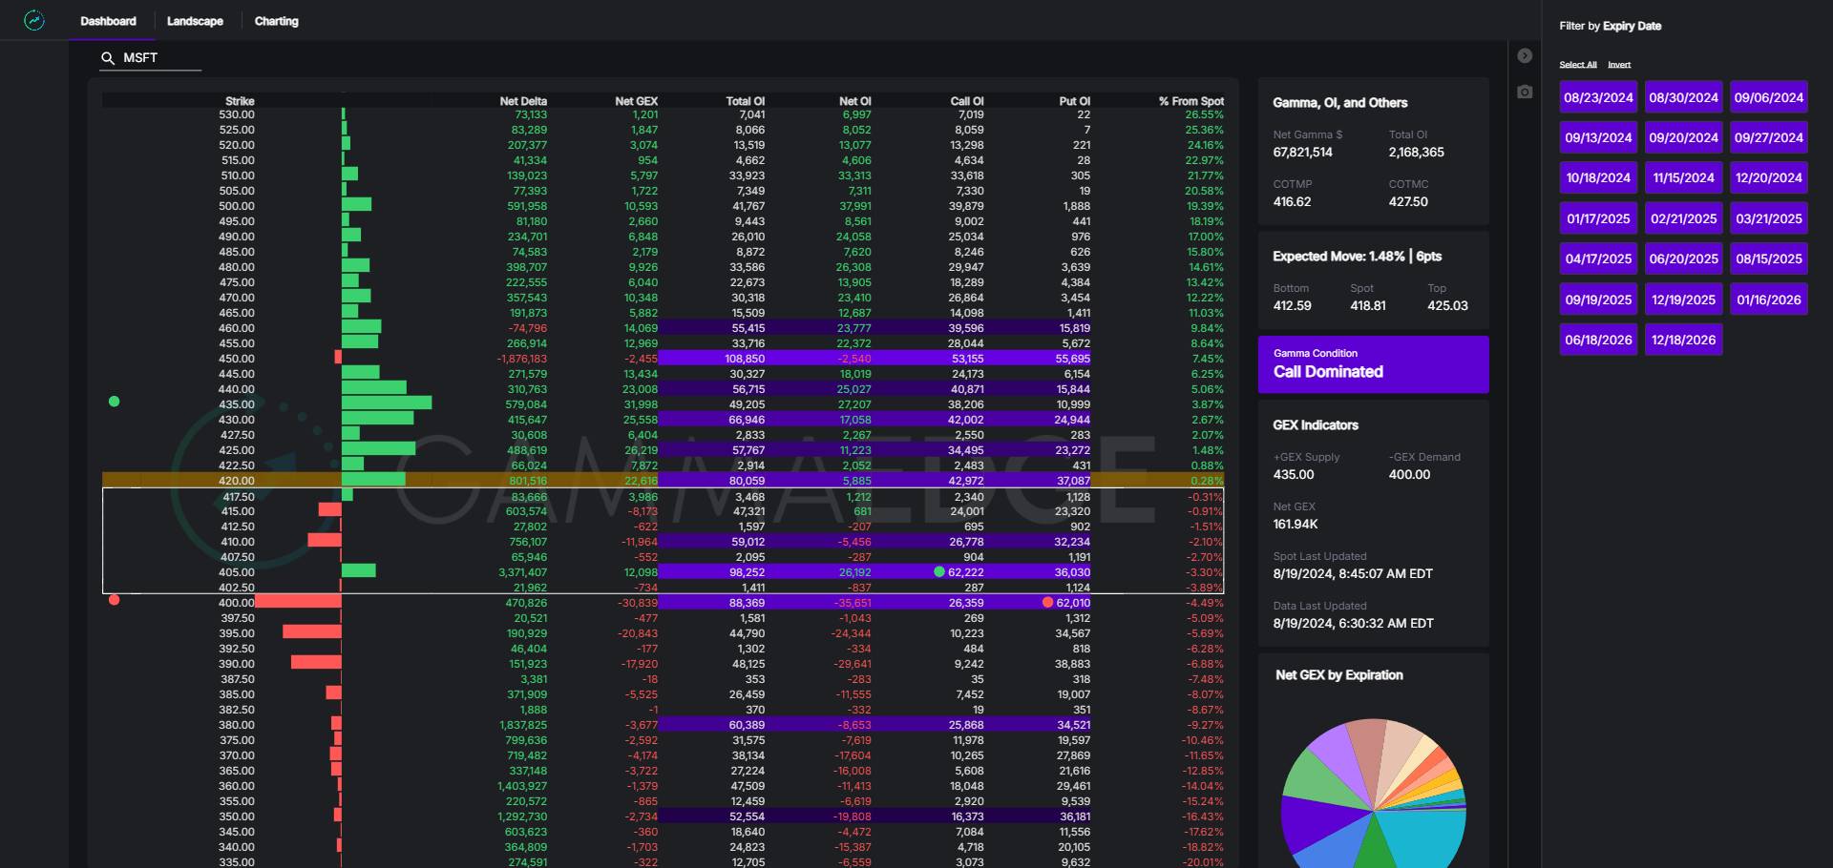Click the camera screenshot icon

click(1525, 92)
